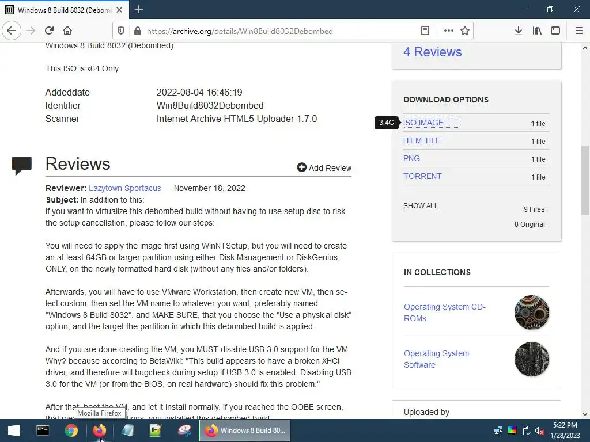Select the Windows 8 Build 8032 tab
590x442 pixels.
coord(65,10)
